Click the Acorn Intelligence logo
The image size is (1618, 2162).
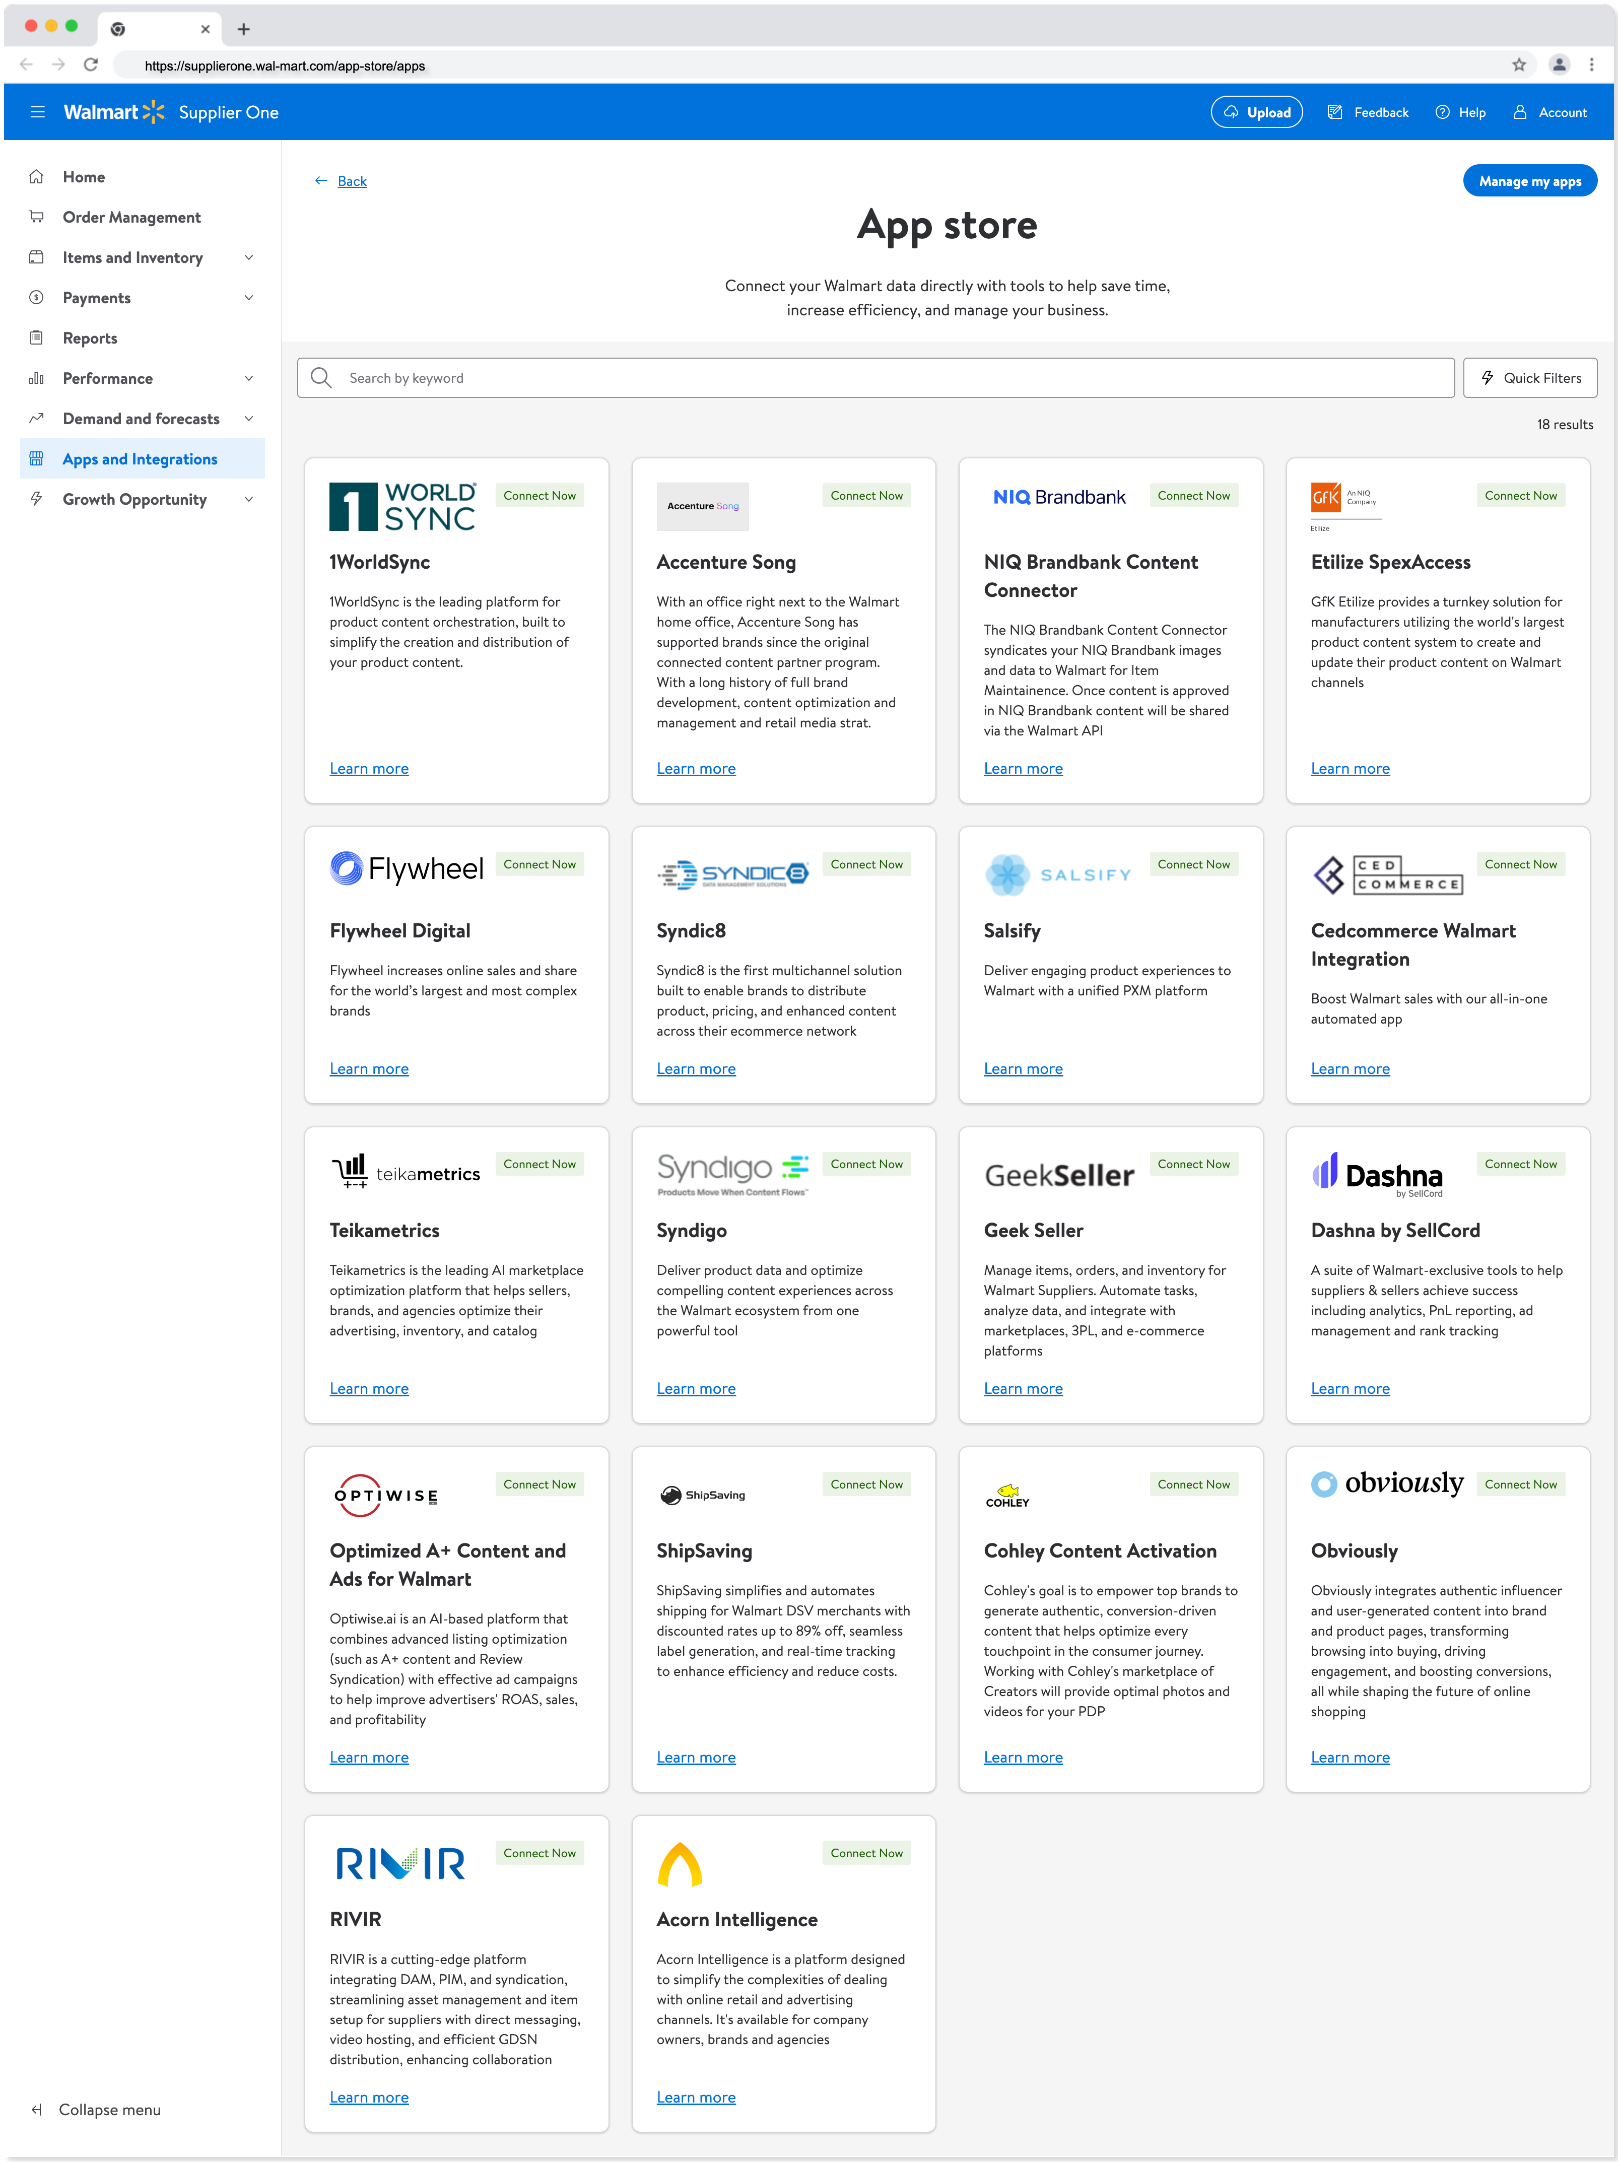[680, 1864]
